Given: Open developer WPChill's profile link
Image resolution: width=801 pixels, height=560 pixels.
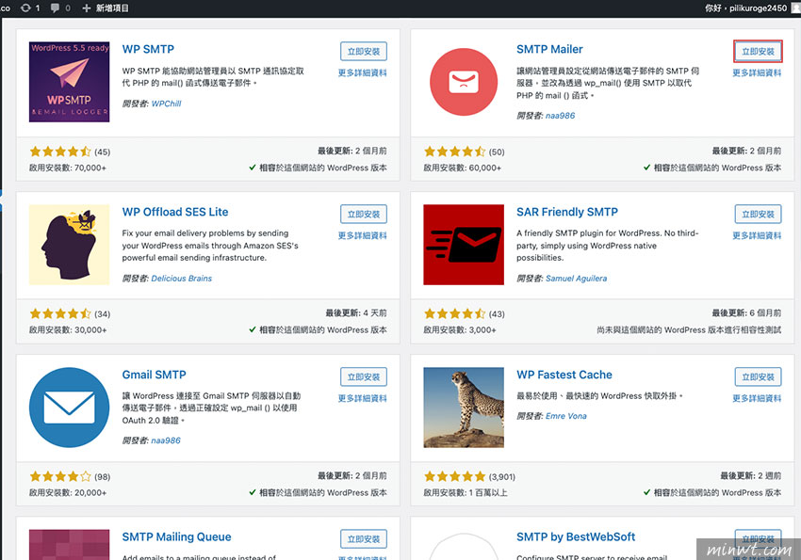Looking at the screenshot, I should (x=166, y=104).
